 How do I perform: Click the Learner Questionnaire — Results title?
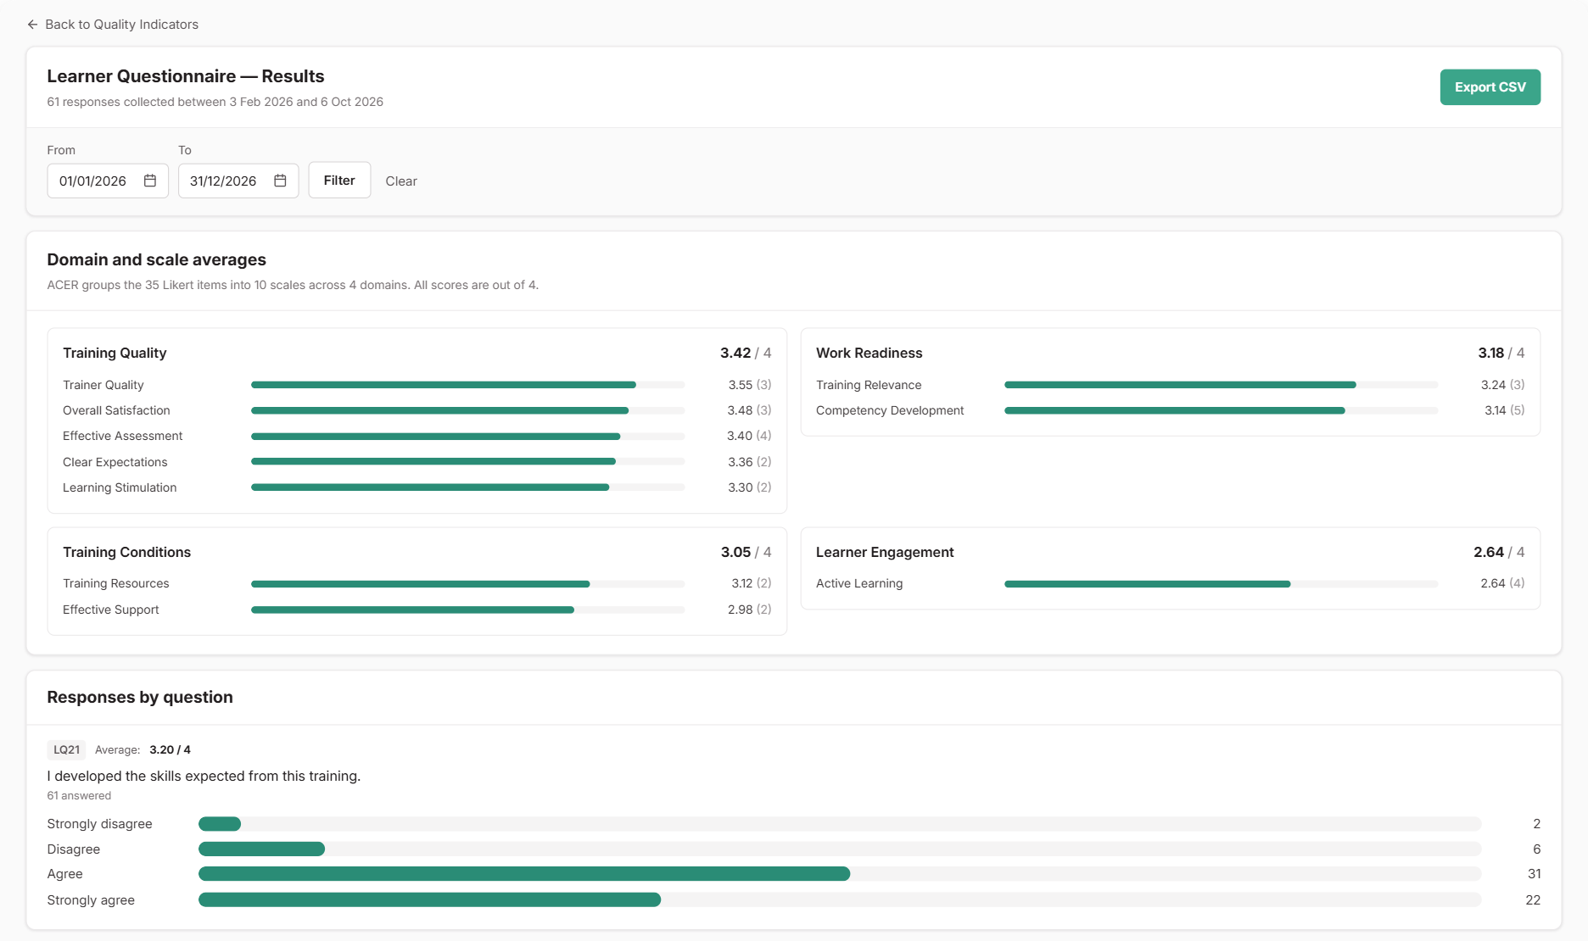click(x=186, y=76)
